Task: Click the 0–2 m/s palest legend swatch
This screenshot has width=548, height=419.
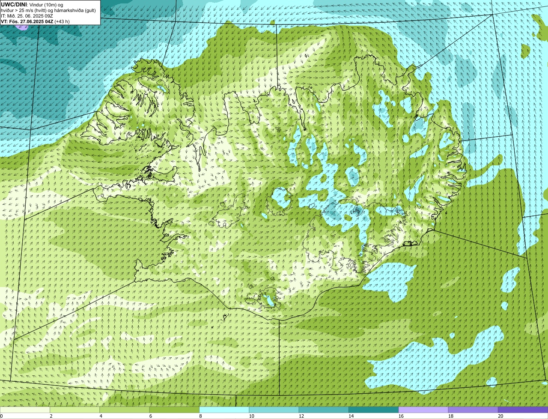Action: (25, 410)
